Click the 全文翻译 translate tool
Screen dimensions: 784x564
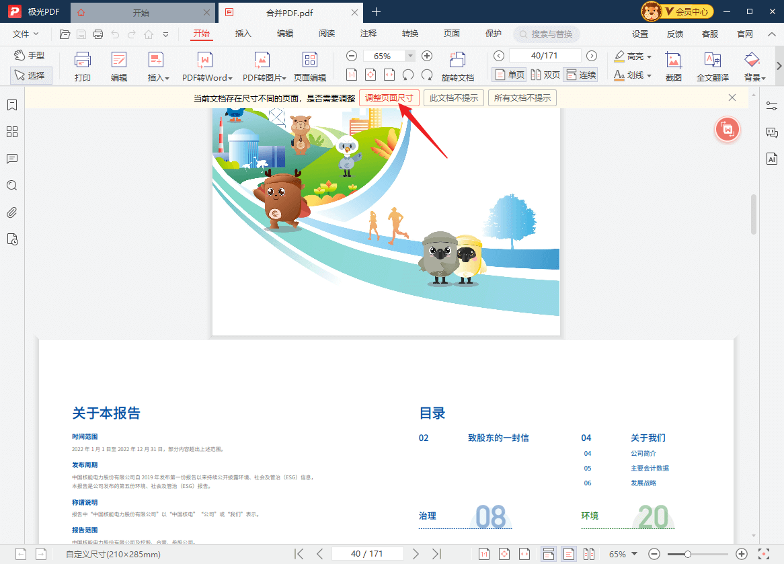click(x=712, y=65)
